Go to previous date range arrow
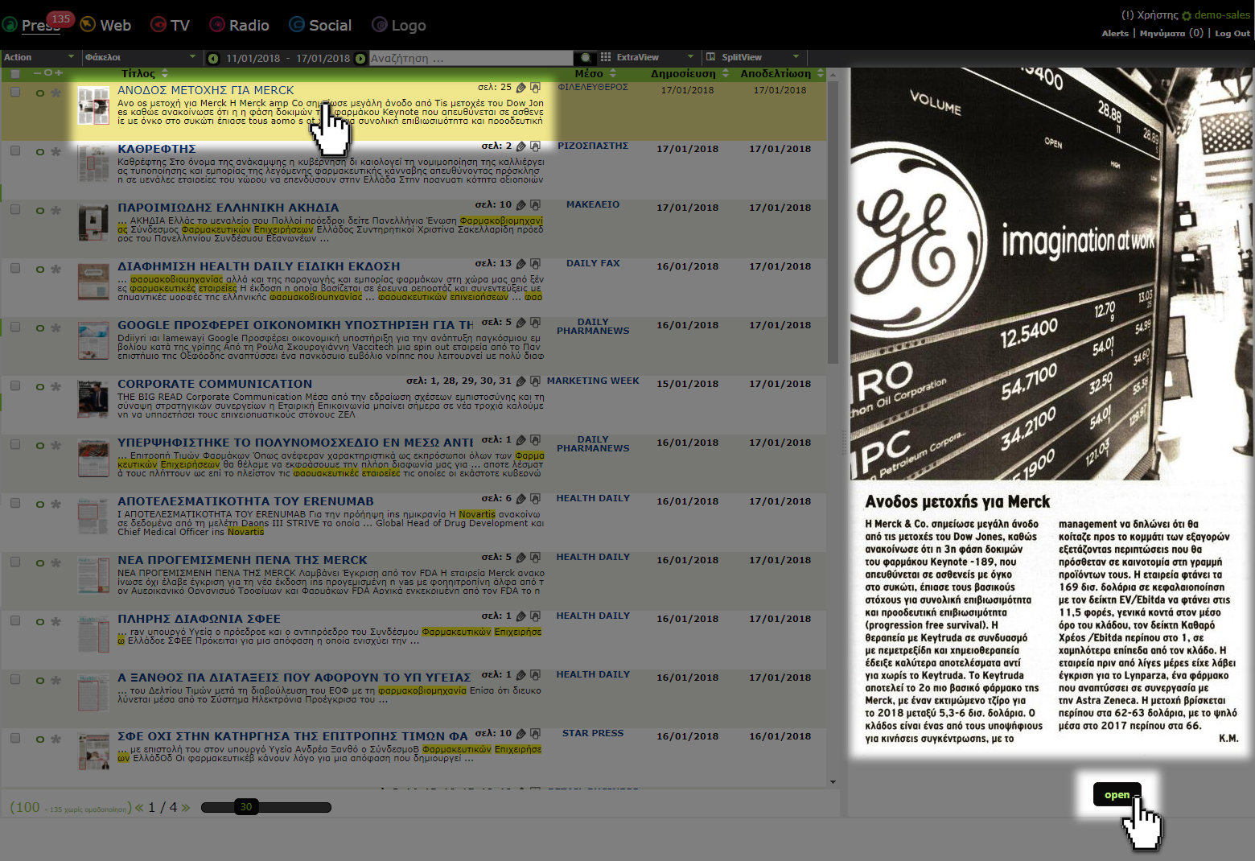This screenshot has width=1255, height=861. point(213,58)
